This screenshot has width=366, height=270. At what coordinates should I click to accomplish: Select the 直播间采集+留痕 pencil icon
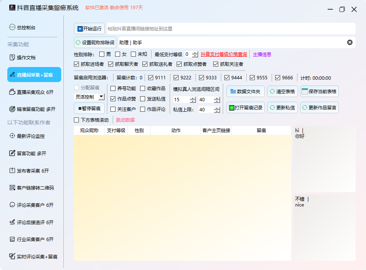[x=12, y=75]
